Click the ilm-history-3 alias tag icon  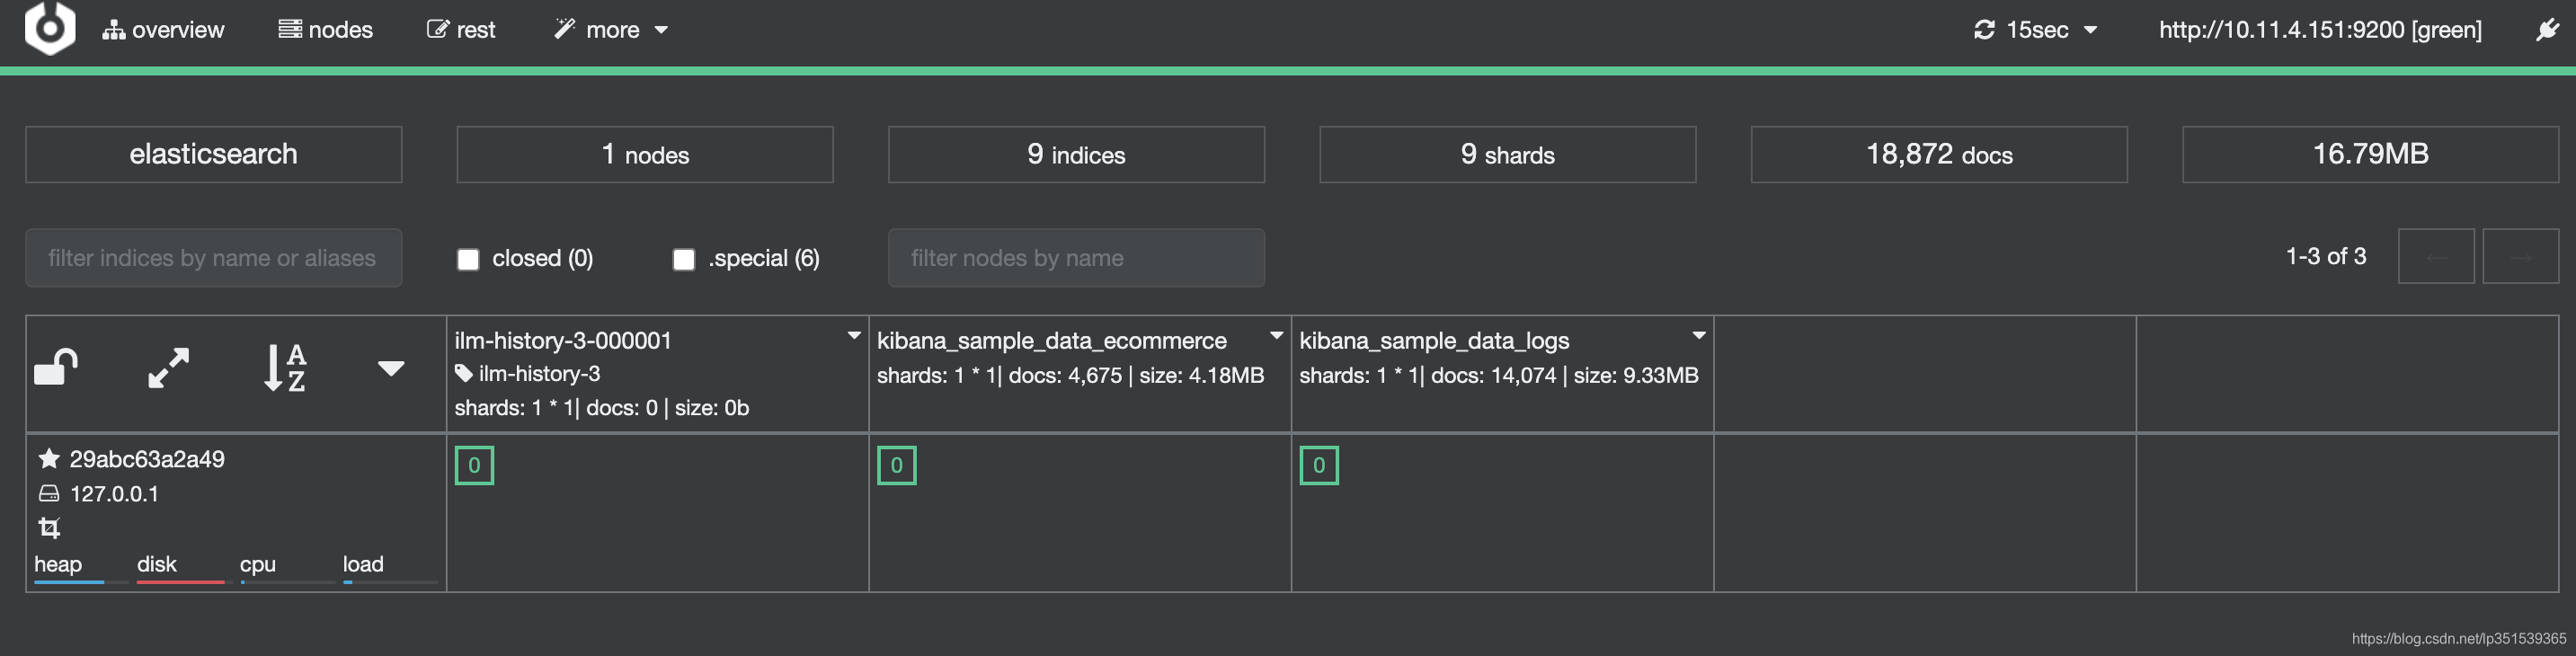coord(463,373)
